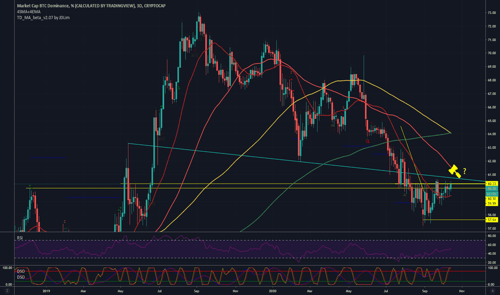Click the 80.00 RSI scale value
Screen dimensions: 500x295
tap(492, 235)
